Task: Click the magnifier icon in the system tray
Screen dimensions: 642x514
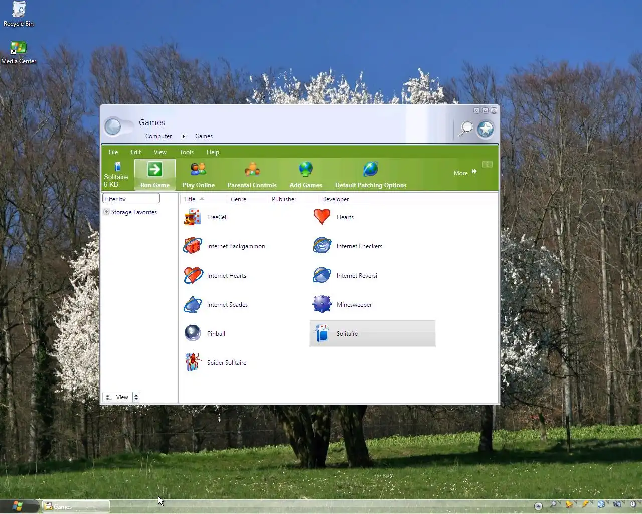Action: (554, 505)
